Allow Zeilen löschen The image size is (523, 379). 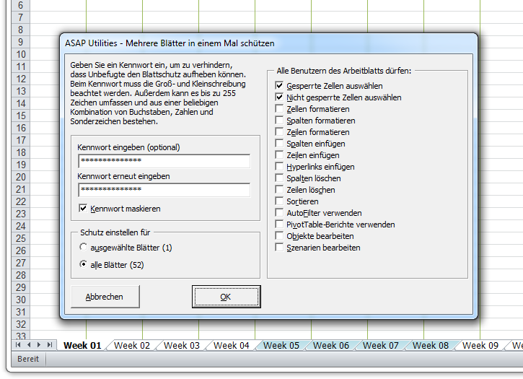[x=279, y=190]
